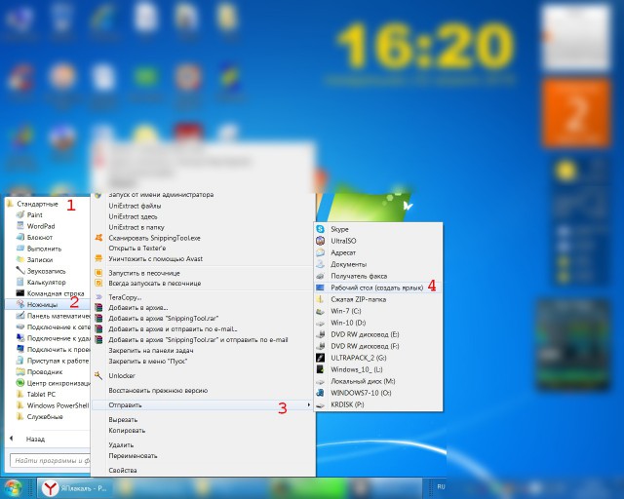Select Вырезать in context menu
Viewport: 624px width, 499px height.
click(x=123, y=419)
